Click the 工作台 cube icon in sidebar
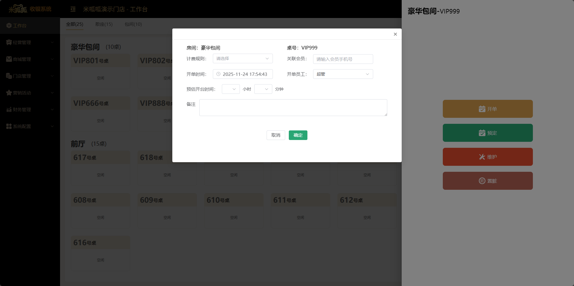Viewport: 574px width, 286px height. [x=9, y=26]
